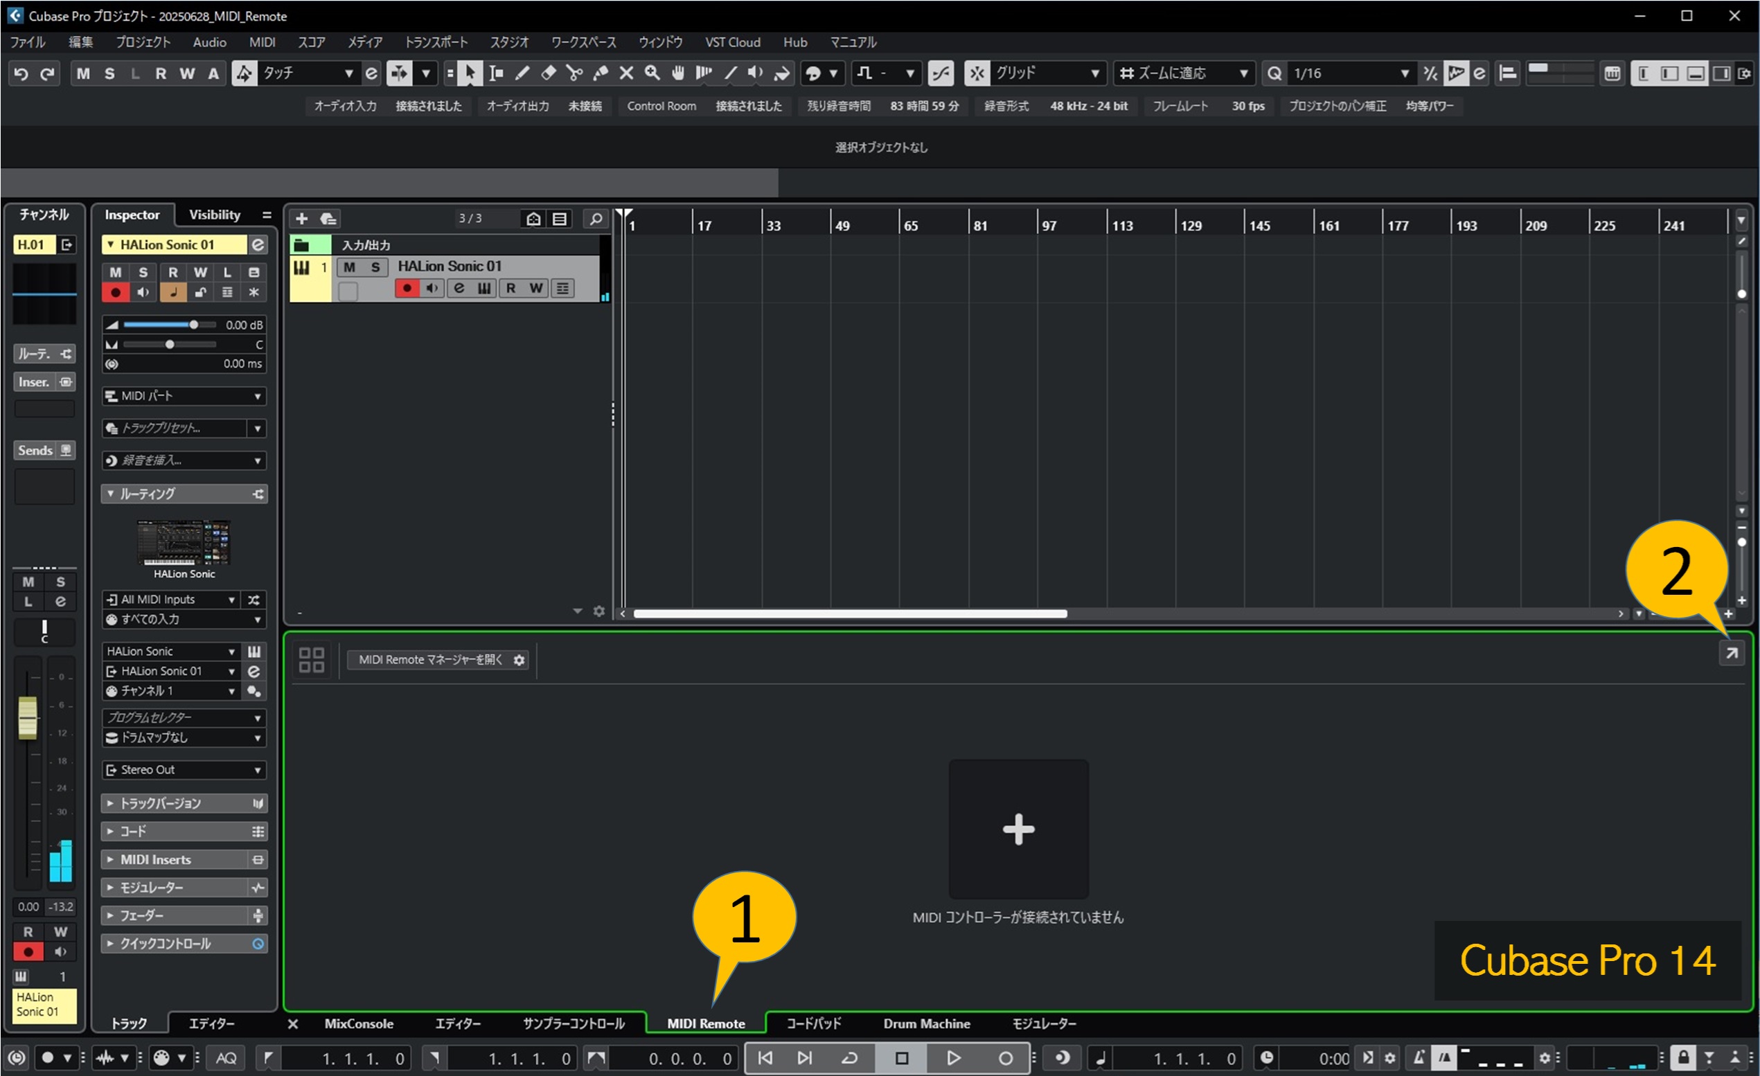This screenshot has width=1760, height=1076.
Task: Add a MIDI controller surface plus tile
Action: click(1018, 829)
